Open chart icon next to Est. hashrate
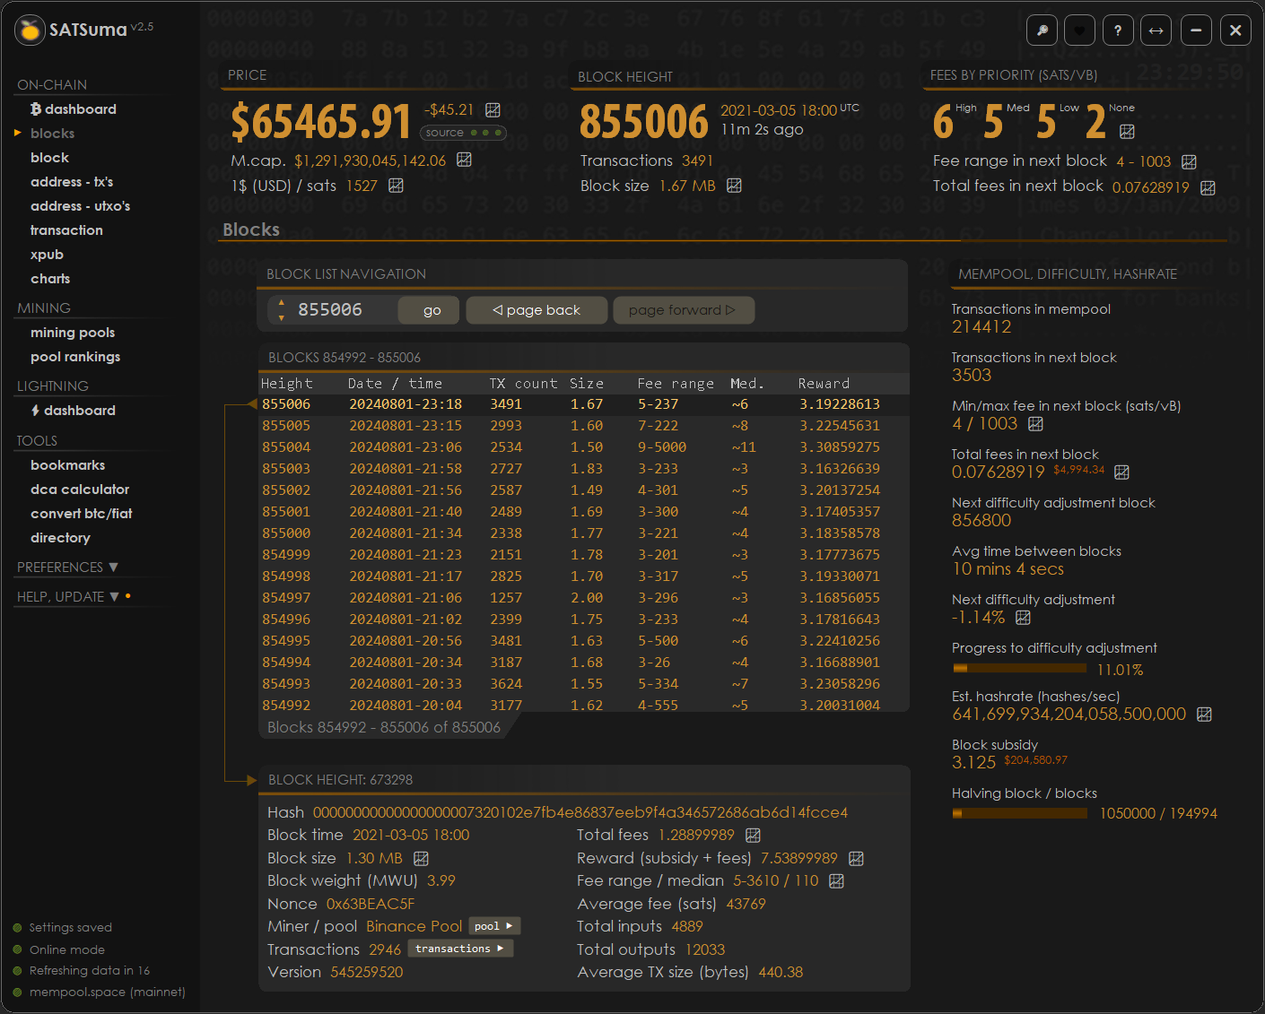 (x=1204, y=715)
